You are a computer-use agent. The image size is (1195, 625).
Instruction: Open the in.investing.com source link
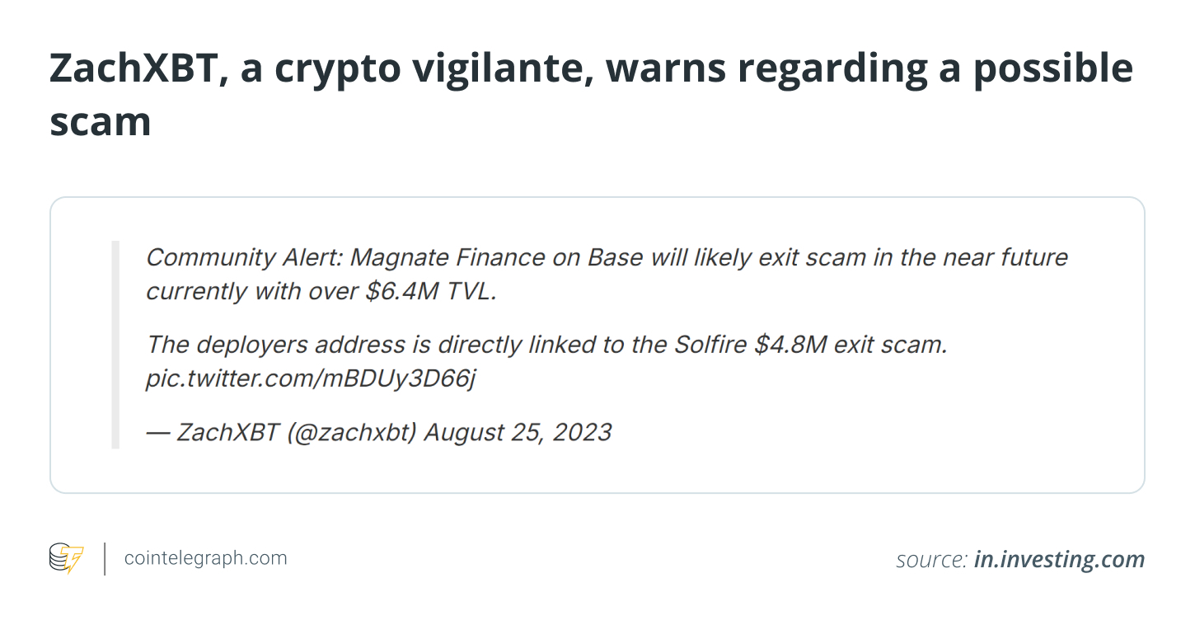[x=1059, y=560]
